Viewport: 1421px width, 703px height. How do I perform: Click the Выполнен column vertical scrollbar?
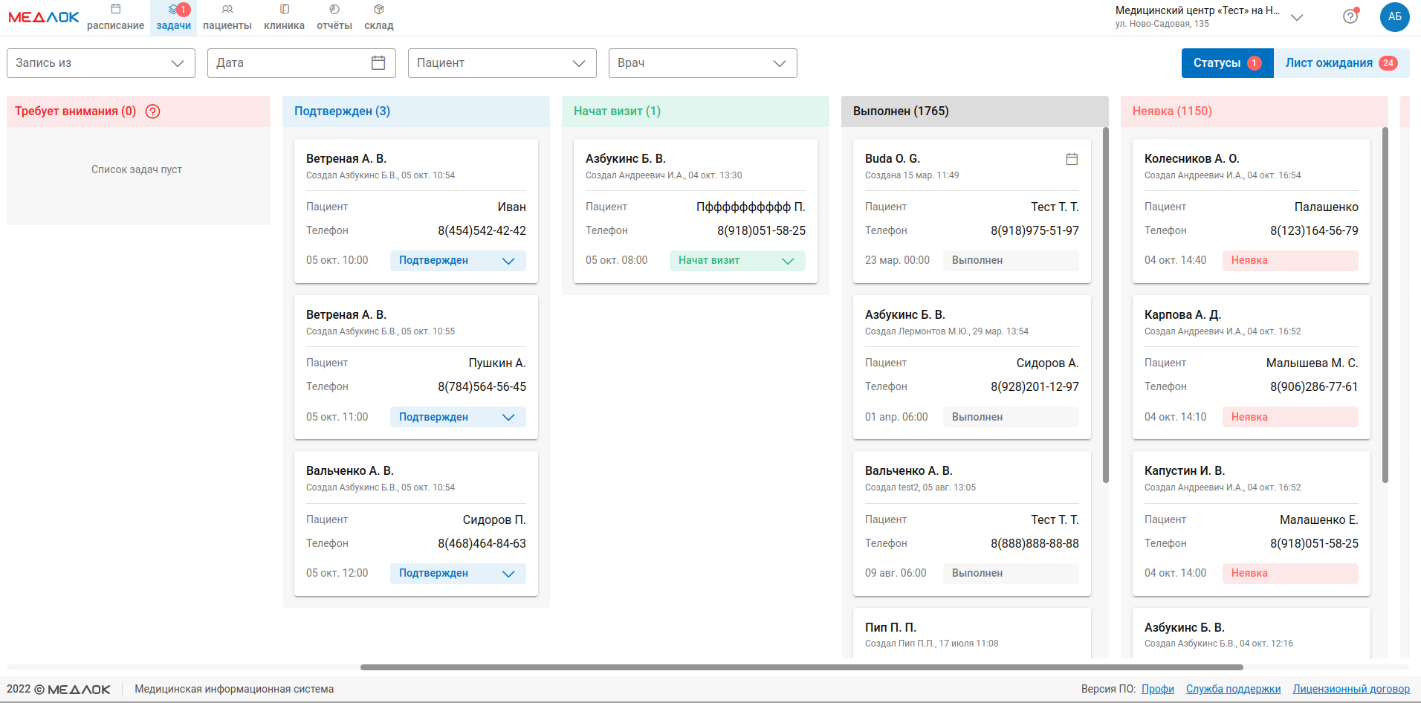(1106, 305)
